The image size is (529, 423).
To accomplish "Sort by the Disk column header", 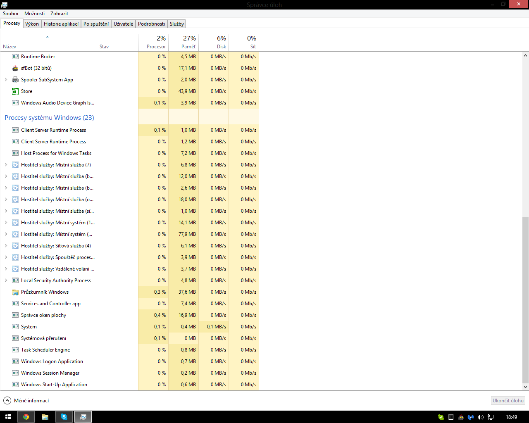I will (x=214, y=42).
